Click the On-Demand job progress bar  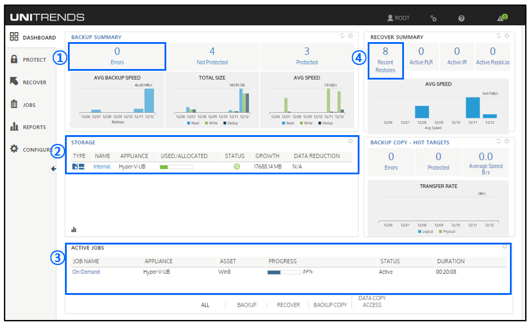tap(284, 272)
